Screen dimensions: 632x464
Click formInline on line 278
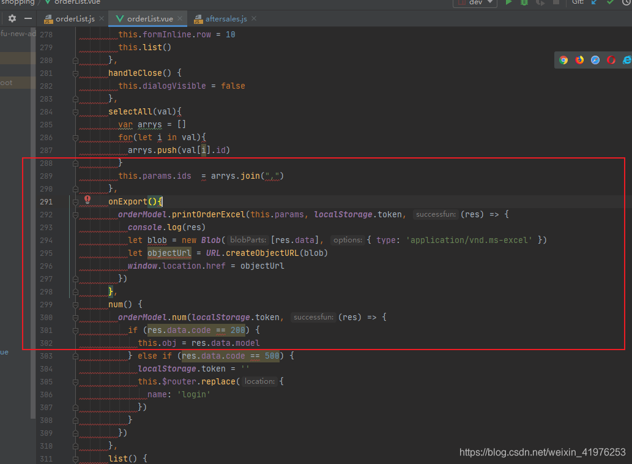167,35
